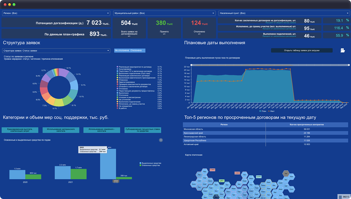
Task: Sort by Кол-во просроченных контрактов header
Action: pyautogui.click(x=307, y=125)
